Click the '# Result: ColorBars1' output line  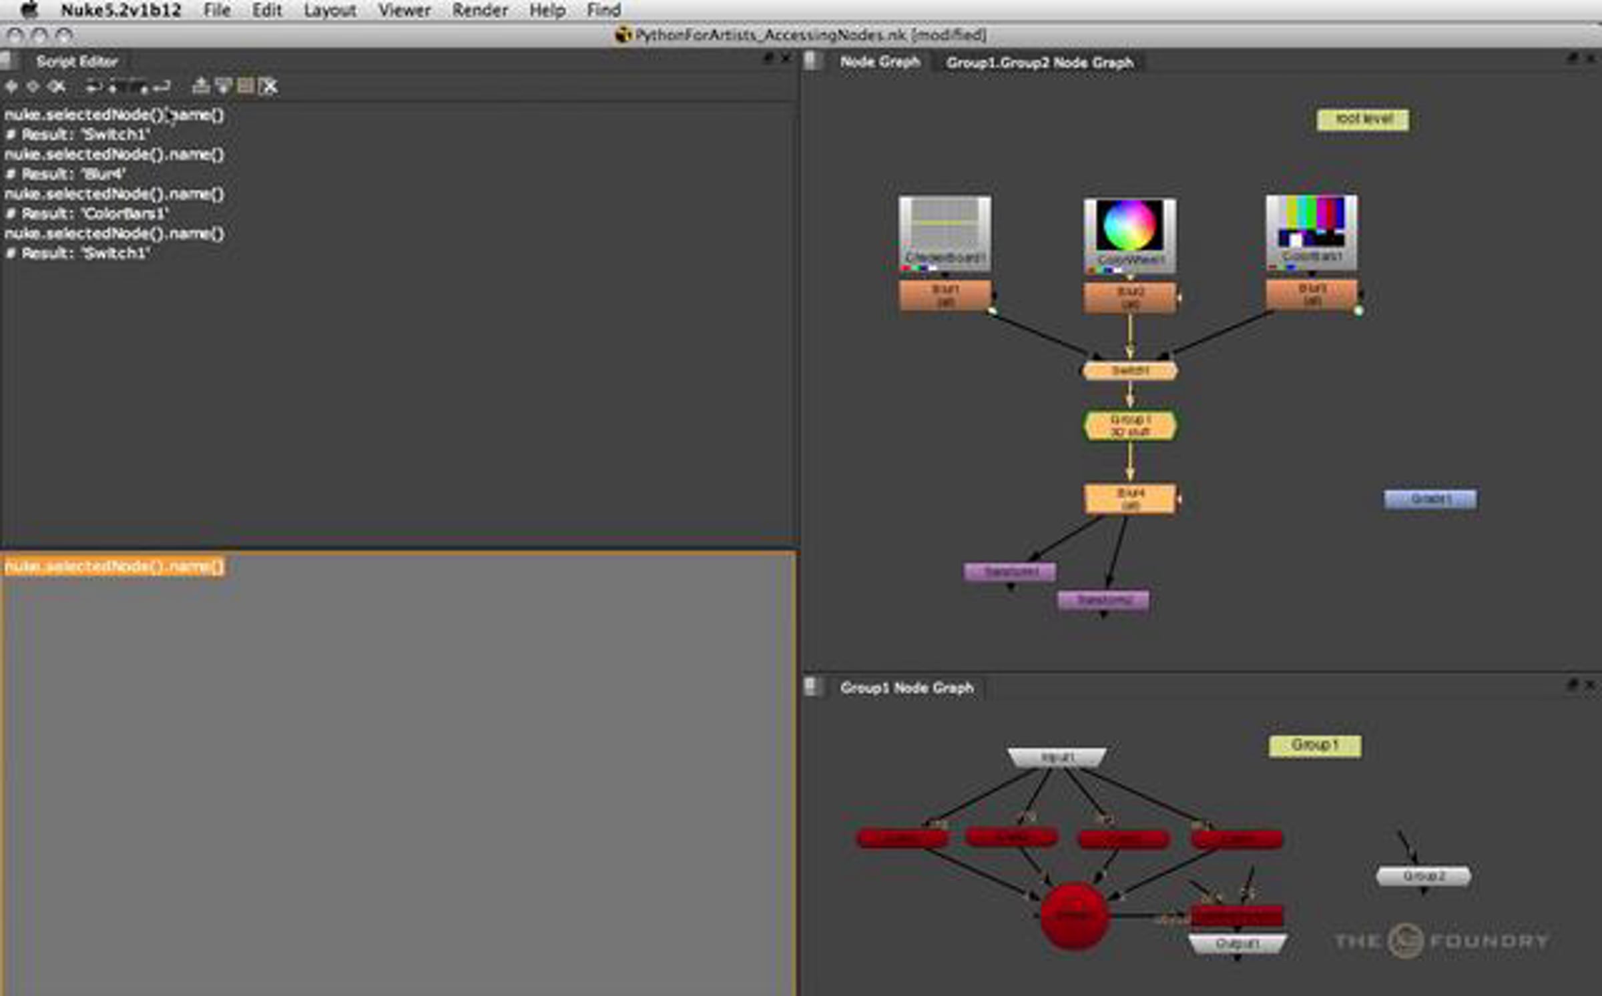coord(87,213)
